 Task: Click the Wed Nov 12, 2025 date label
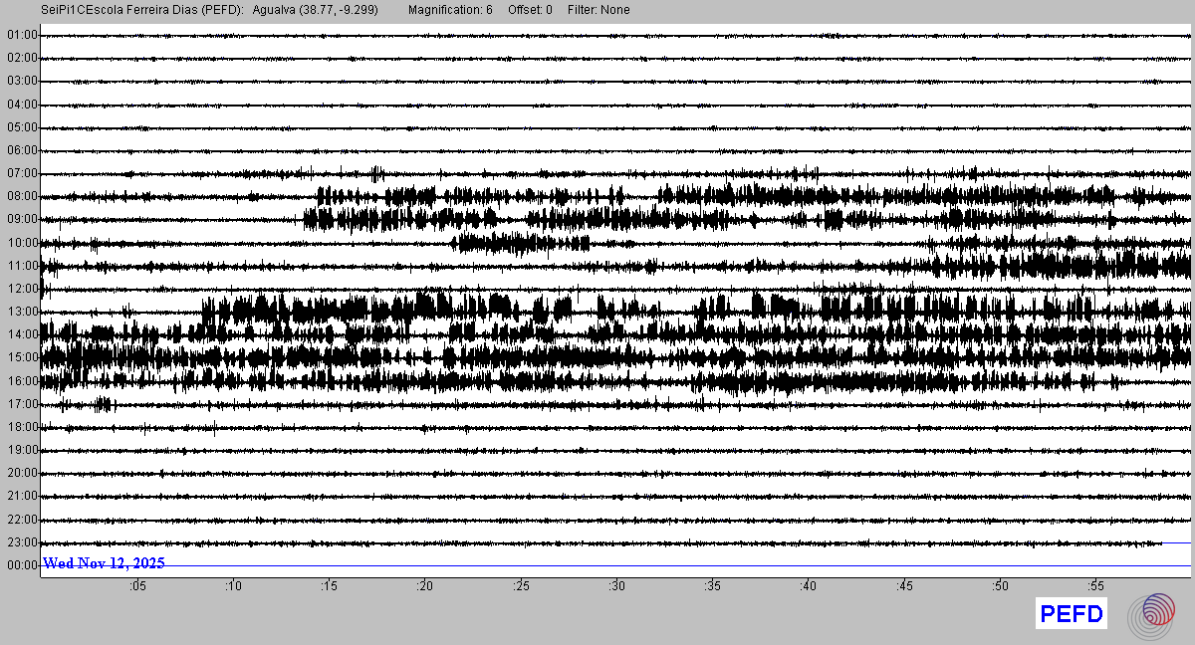pos(104,563)
